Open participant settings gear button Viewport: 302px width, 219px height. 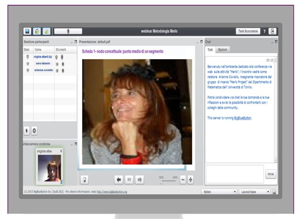[x=34, y=131]
